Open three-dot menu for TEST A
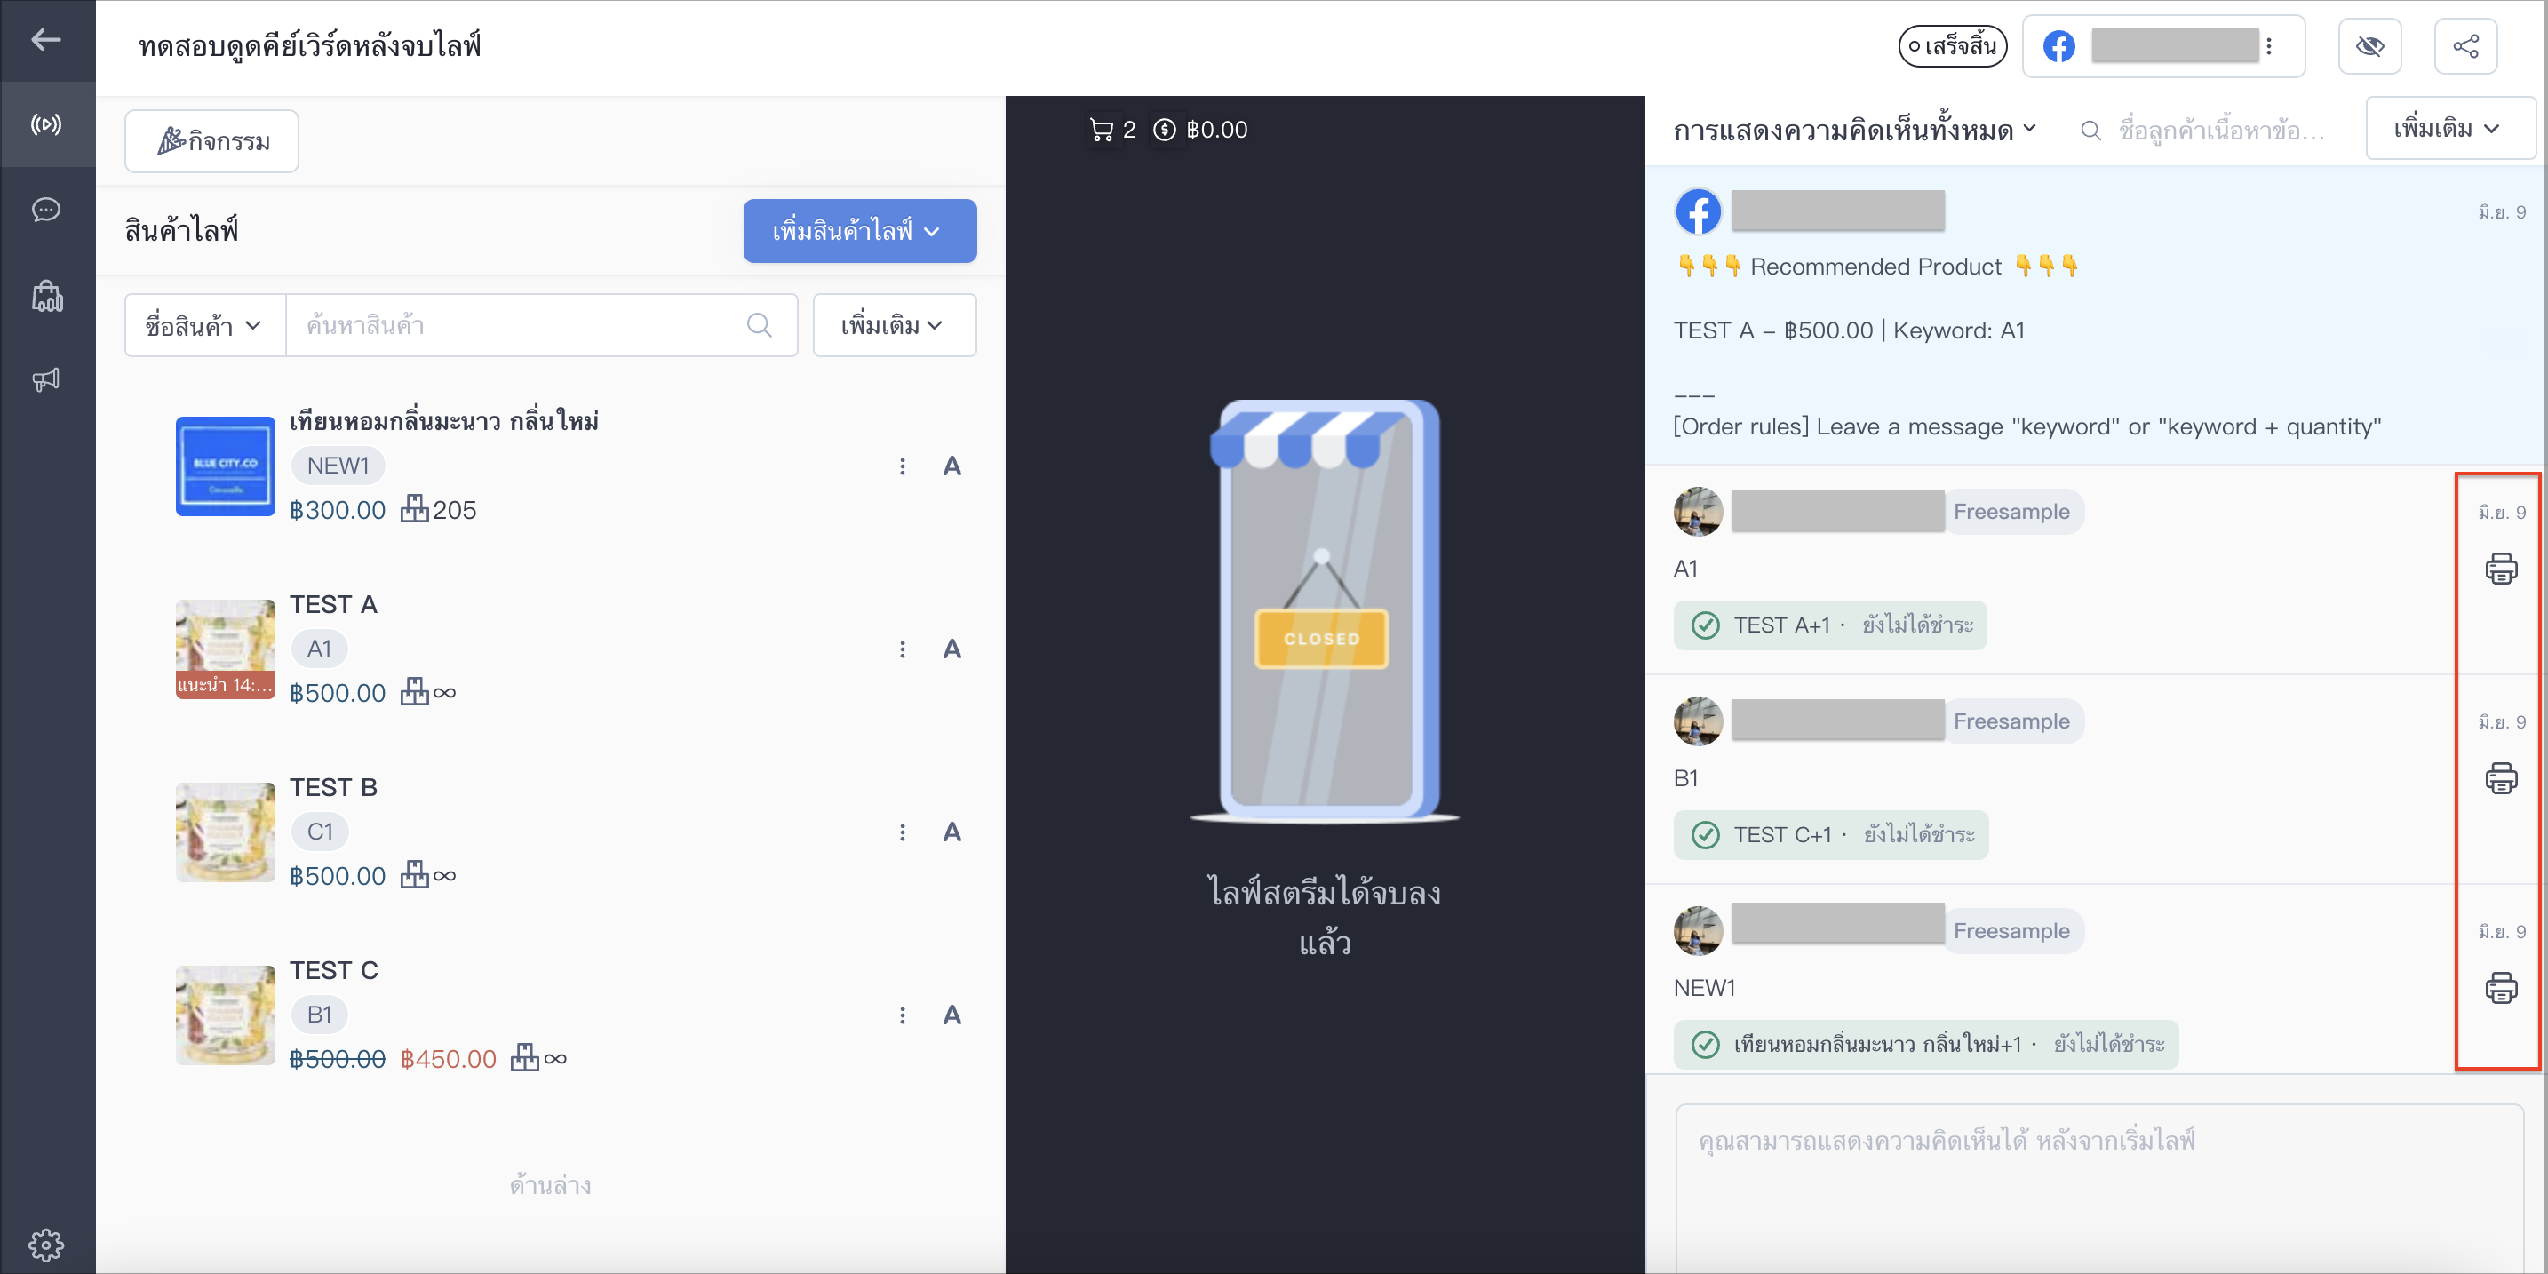This screenshot has height=1274, width=2548. pyautogui.click(x=902, y=649)
